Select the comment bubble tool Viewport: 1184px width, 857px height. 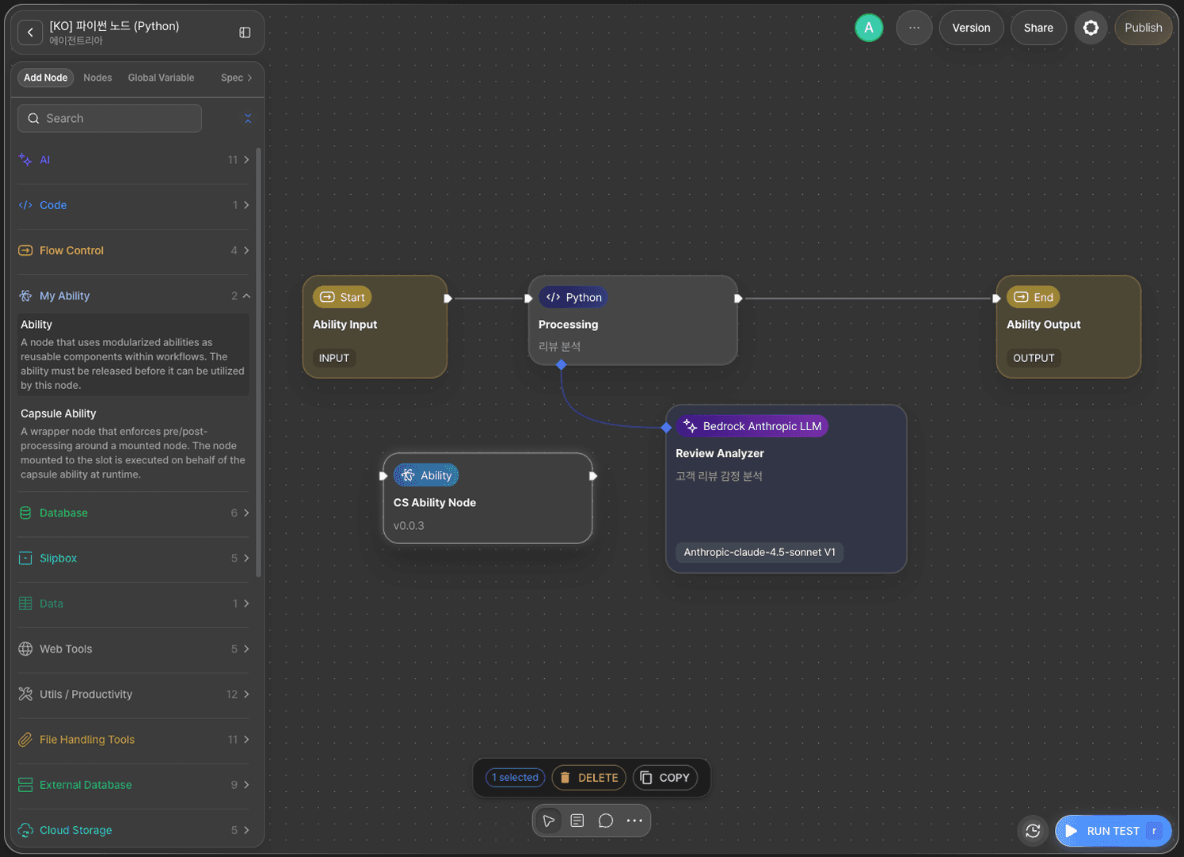click(606, 821)
